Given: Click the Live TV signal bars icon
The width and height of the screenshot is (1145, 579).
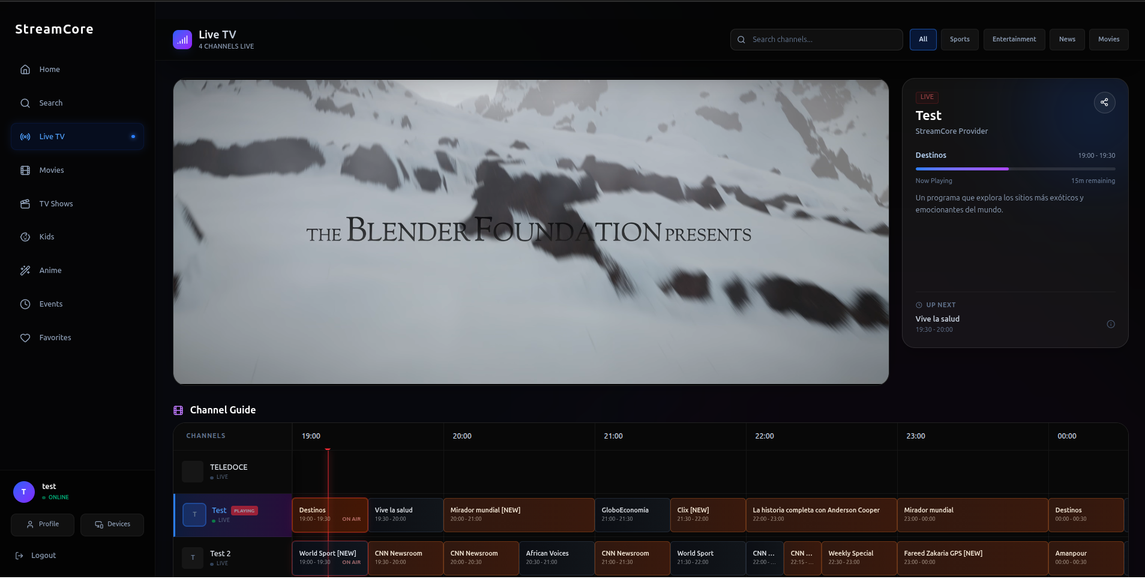Looking at the screenshot, I should [182, 39].
